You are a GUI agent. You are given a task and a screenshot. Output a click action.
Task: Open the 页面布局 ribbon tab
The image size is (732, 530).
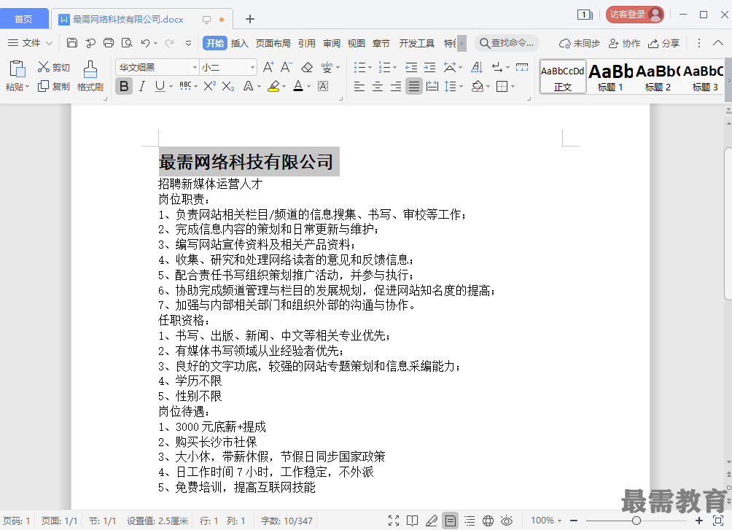click(x=273, y=43)
